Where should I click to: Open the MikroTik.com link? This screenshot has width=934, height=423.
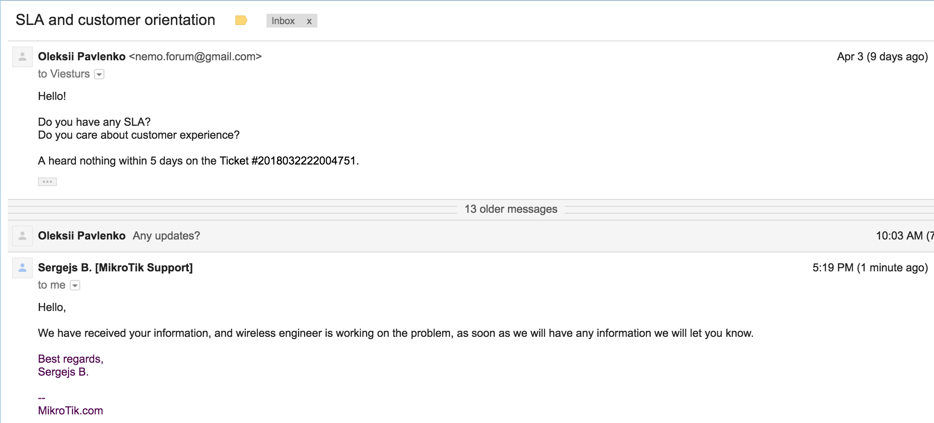click(x=70, y=411)
